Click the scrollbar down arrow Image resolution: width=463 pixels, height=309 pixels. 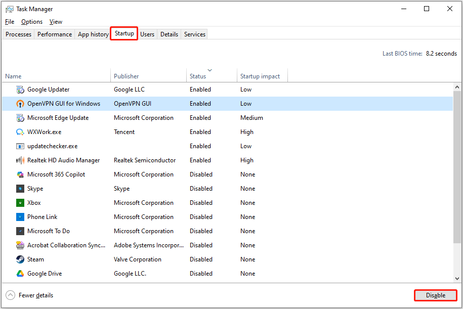click(457, 278)
